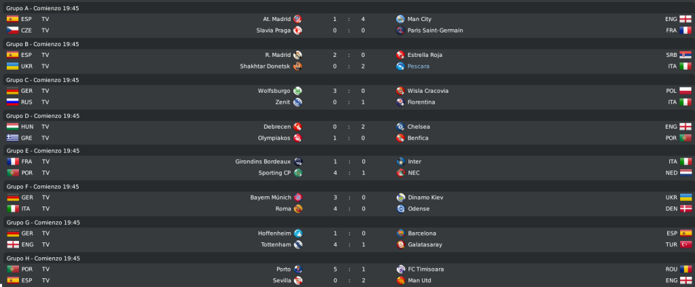Image resolution: width=695 pixels, height=287 pixels.
Task: Click the Romania flag next to ROU
Action: click(685, 269)
